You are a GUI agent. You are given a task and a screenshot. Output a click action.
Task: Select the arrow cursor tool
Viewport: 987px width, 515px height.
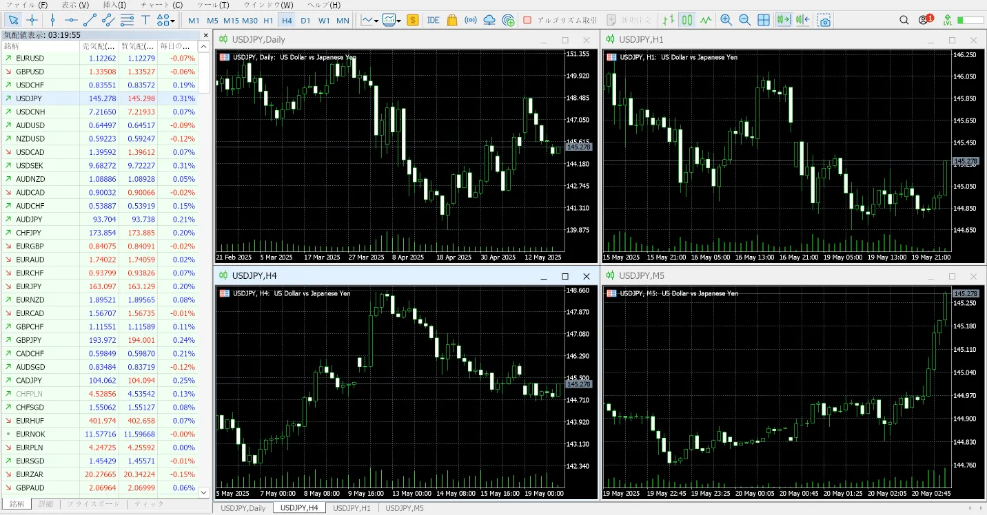click(14, 20)
